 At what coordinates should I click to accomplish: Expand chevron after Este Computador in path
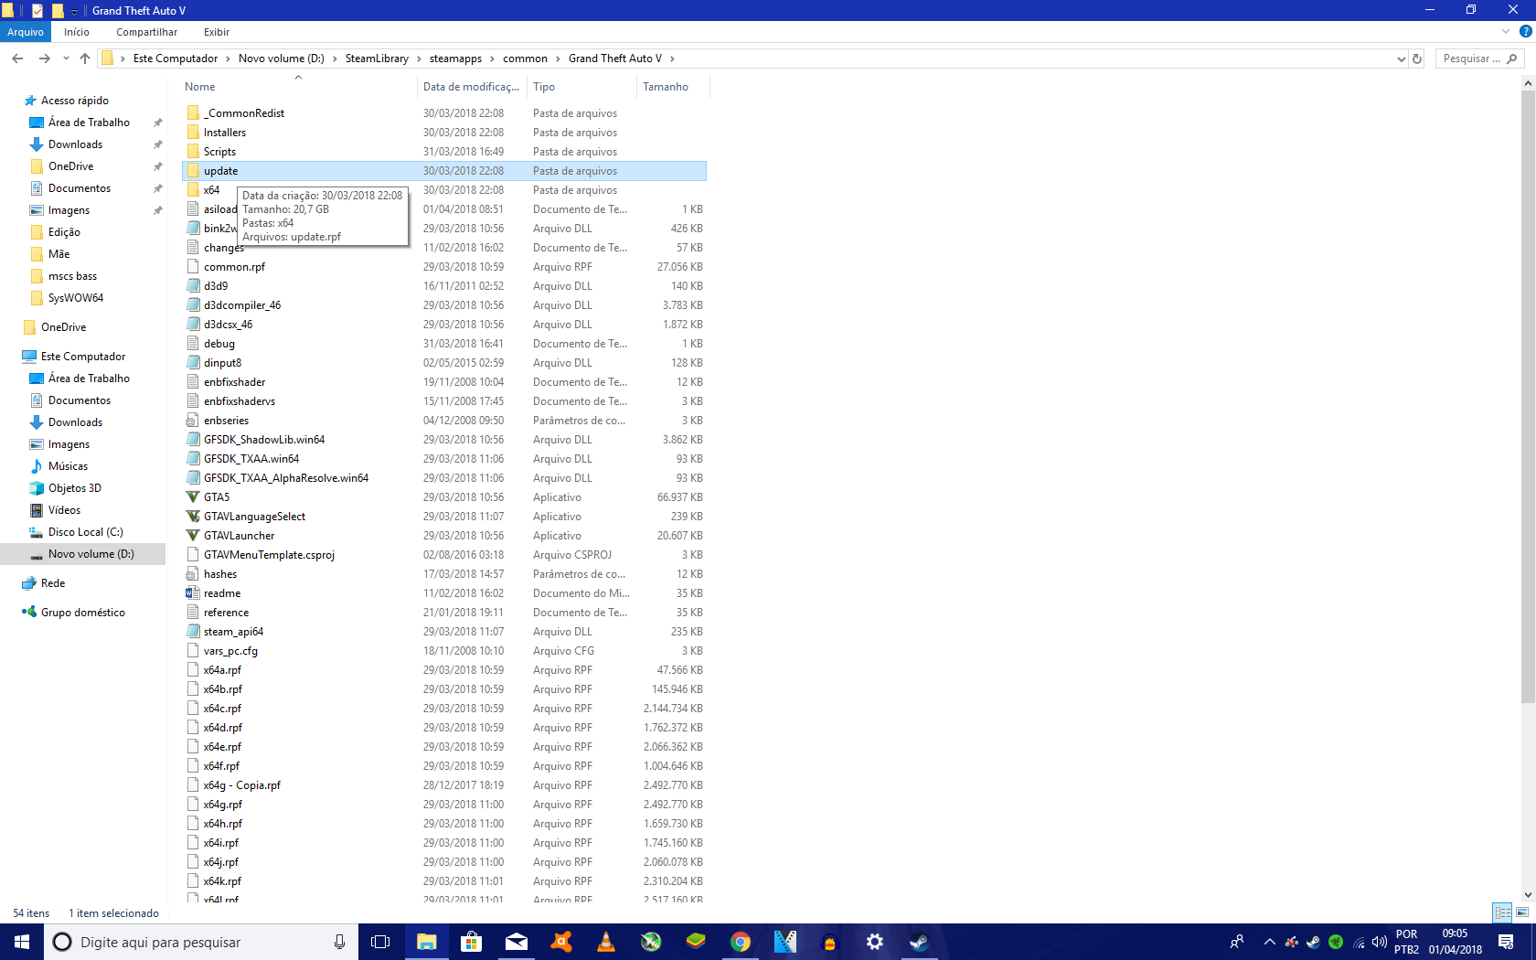click(228, 59)
